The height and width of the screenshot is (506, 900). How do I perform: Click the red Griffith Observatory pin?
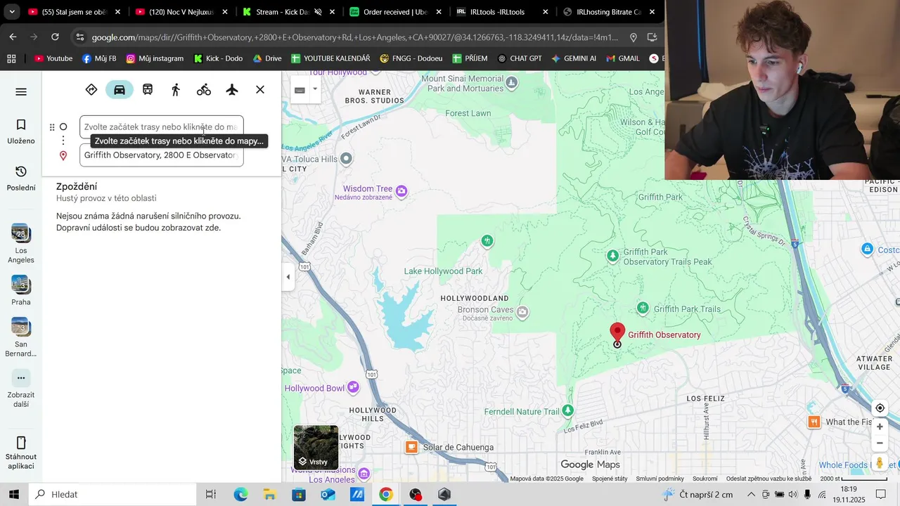tap(617, 332)
